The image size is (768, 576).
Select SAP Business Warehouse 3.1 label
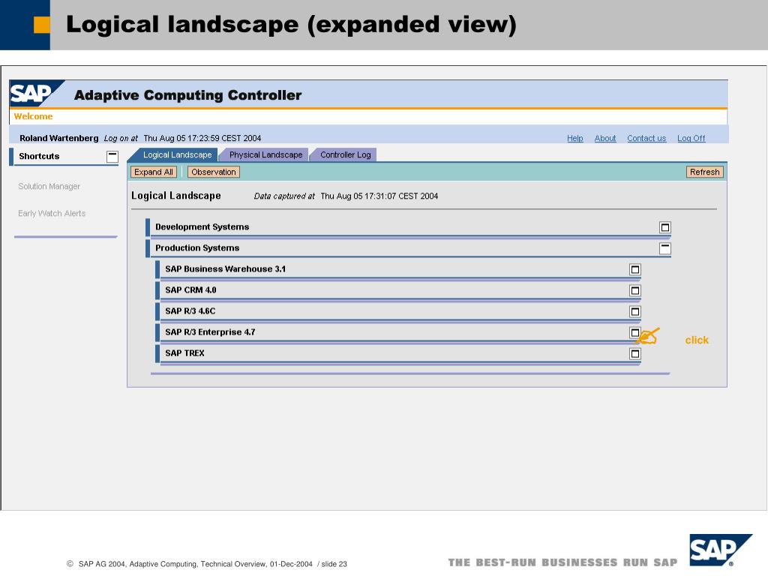click(x=225, y=269)
